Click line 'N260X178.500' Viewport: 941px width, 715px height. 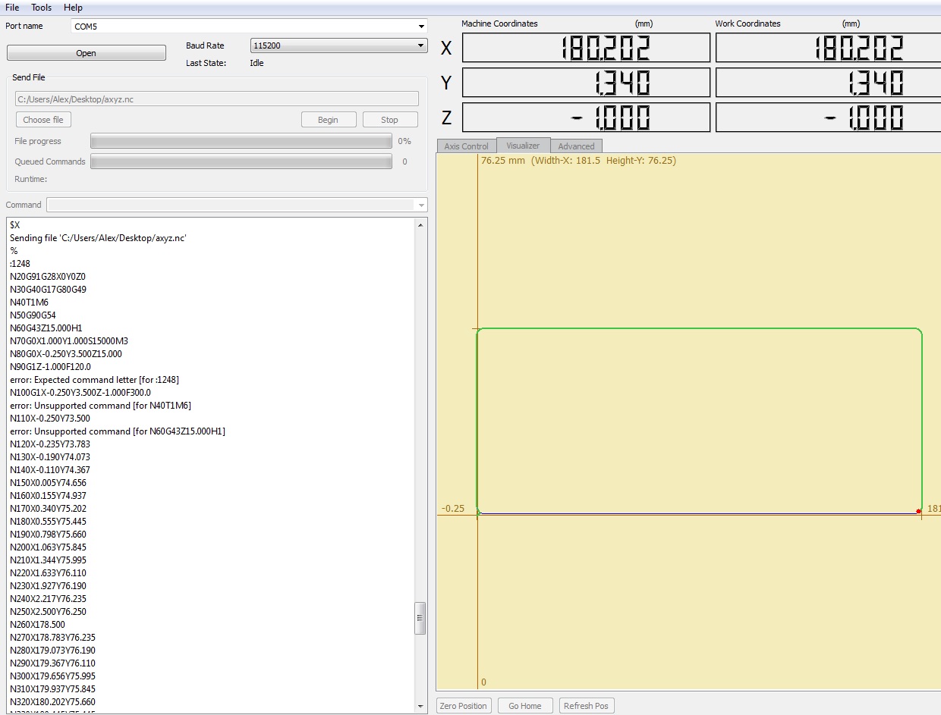coord(37,625)
